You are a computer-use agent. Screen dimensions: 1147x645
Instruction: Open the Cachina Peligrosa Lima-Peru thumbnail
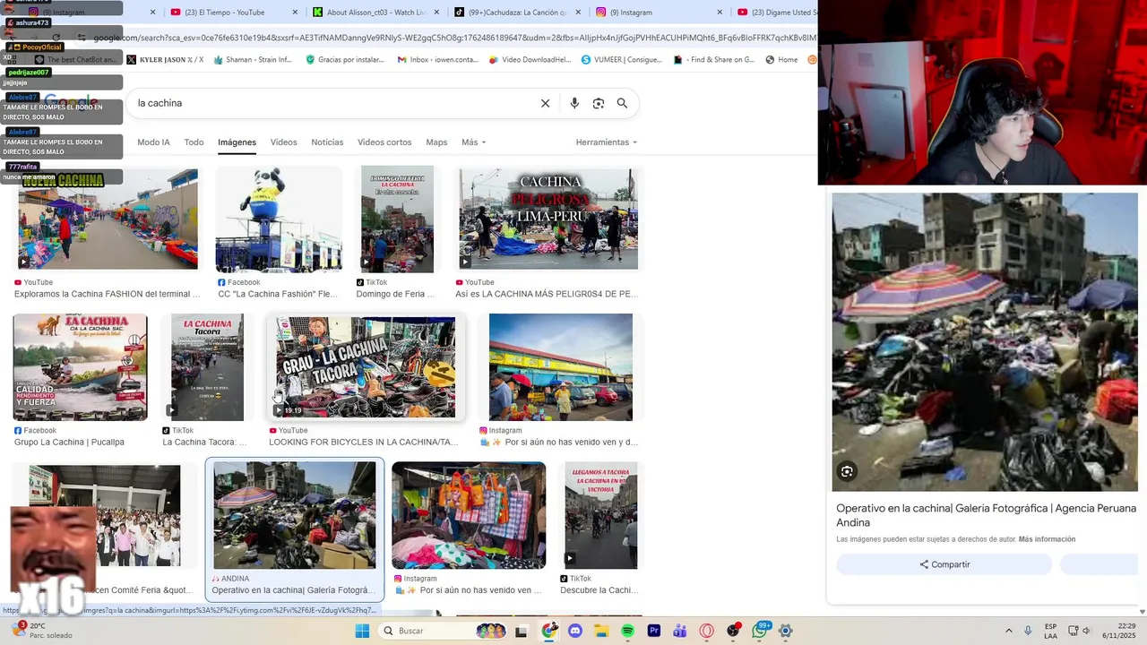(548, 219)
